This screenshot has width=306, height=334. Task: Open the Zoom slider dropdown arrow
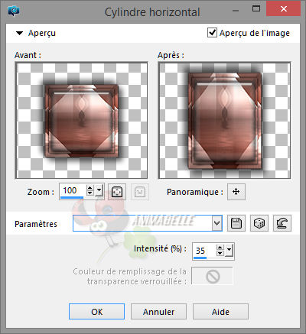pyautogui.click(x=99, y=190)
